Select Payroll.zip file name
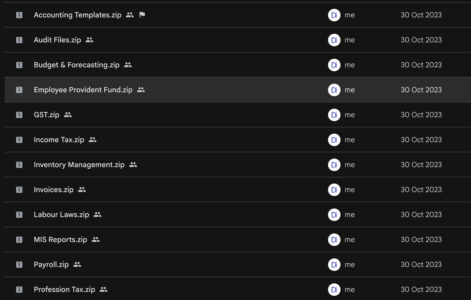The image size is (471, 300). click(x=51, y=264)
